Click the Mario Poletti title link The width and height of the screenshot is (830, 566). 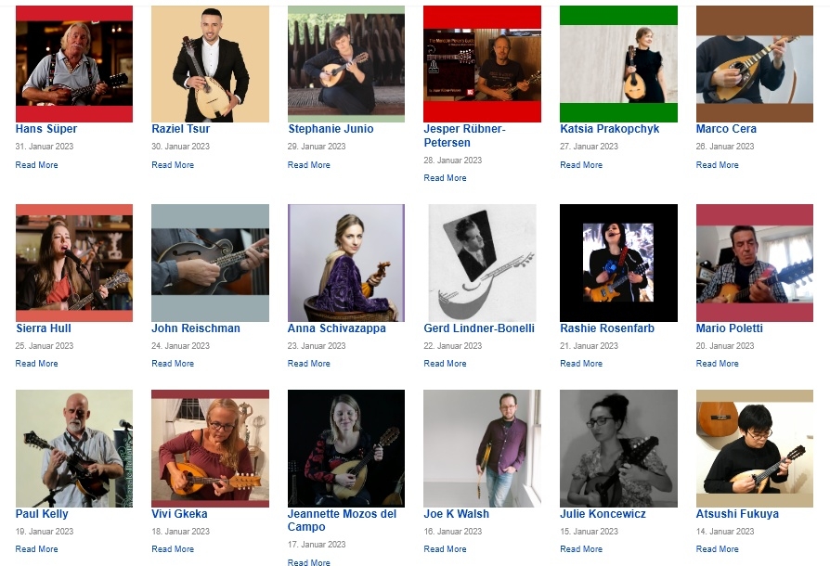730,328
